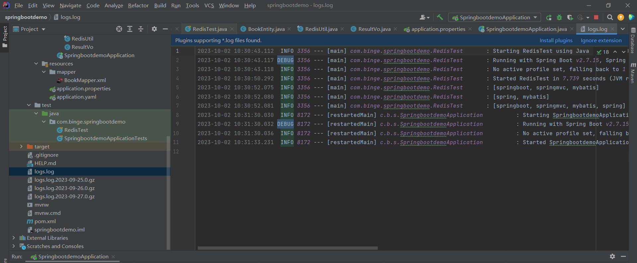Expand External Libraries node
This screenshot has height=263, width=637.
(x=14, y=238)
